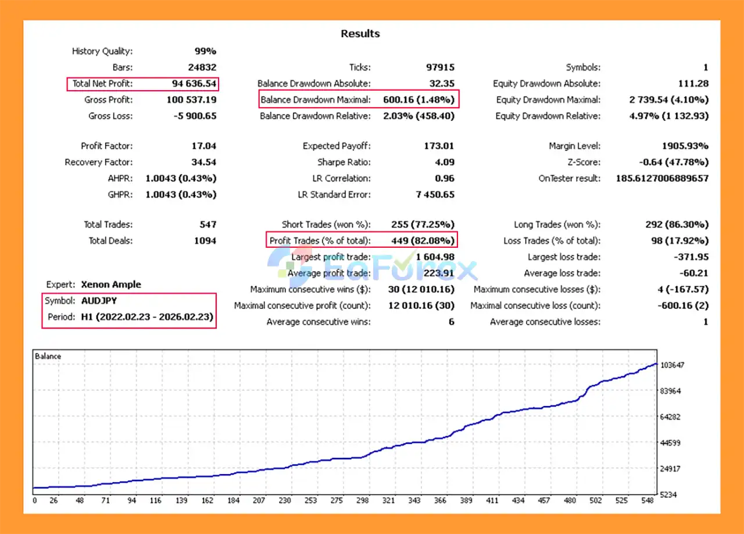Viewport: 744px width, 534px height.
Task: Click the Margin Level 1905.93% value
Action: tap(682, 146)
